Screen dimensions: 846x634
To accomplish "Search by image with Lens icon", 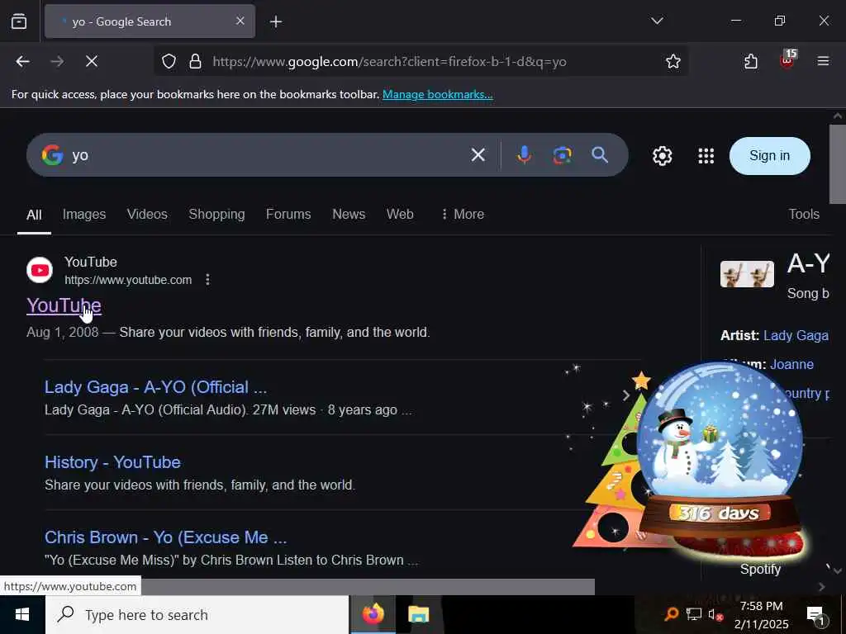I will pos(562,155).
